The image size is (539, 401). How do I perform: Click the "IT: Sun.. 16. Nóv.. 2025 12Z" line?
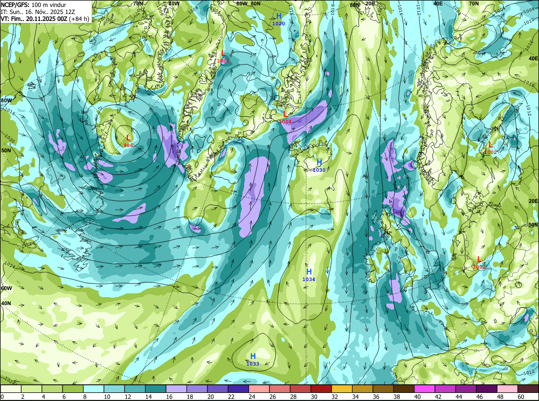point(38,12)
